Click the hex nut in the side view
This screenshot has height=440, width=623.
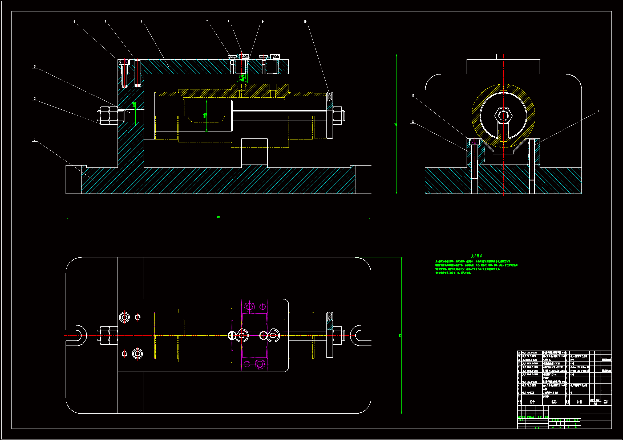[x=503, y=116]
